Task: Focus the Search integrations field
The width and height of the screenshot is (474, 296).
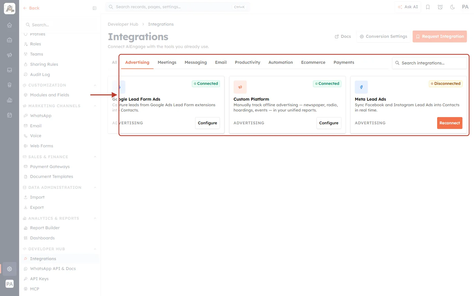Action: 429,63
